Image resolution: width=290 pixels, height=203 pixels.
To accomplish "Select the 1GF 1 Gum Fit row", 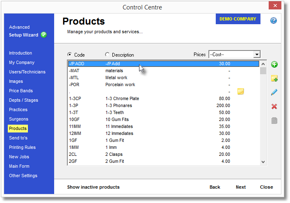I will [164, 140].
